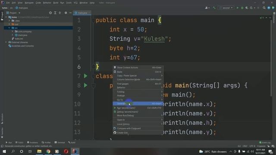Open the Terminal tool window button
The height and width of the screenshot is (155, 276).
pyautogui.click(x=60, y=143)
